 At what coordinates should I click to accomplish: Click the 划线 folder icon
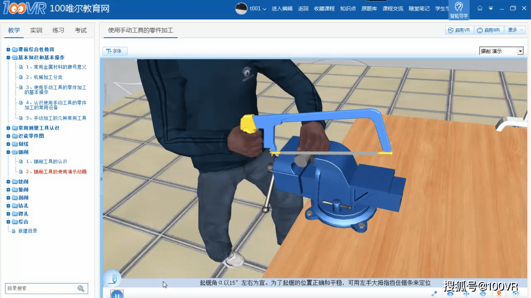coord(15,144)
